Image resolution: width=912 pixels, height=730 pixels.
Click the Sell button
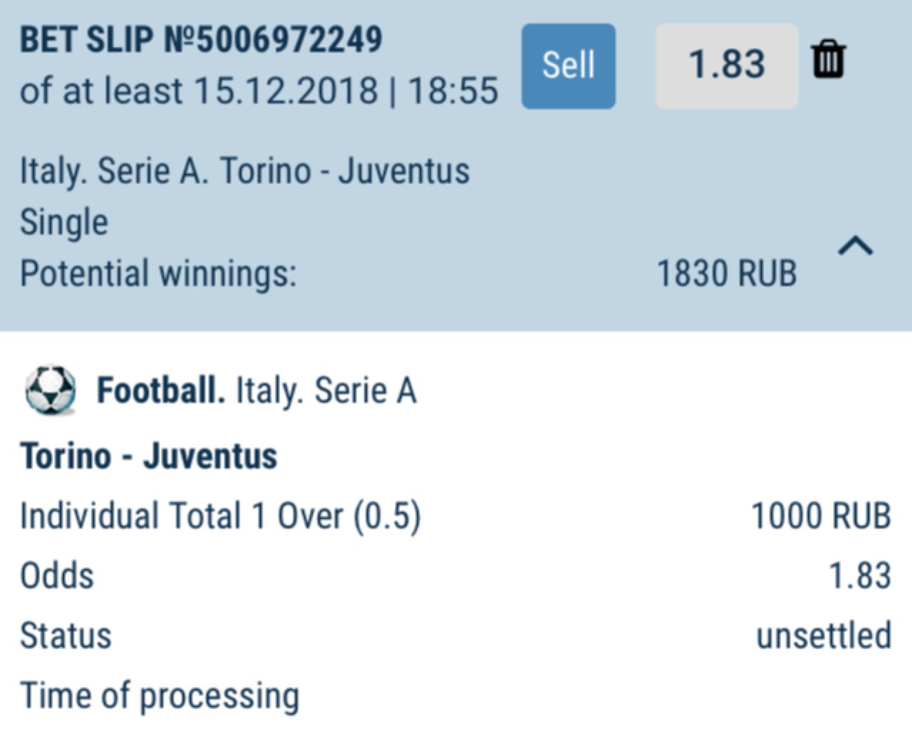(568, 66)
